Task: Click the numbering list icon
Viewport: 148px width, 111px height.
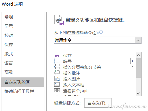Action: click(57, 61)
